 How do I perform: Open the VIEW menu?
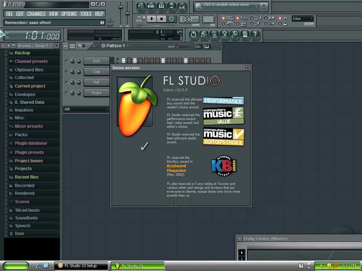53,14
